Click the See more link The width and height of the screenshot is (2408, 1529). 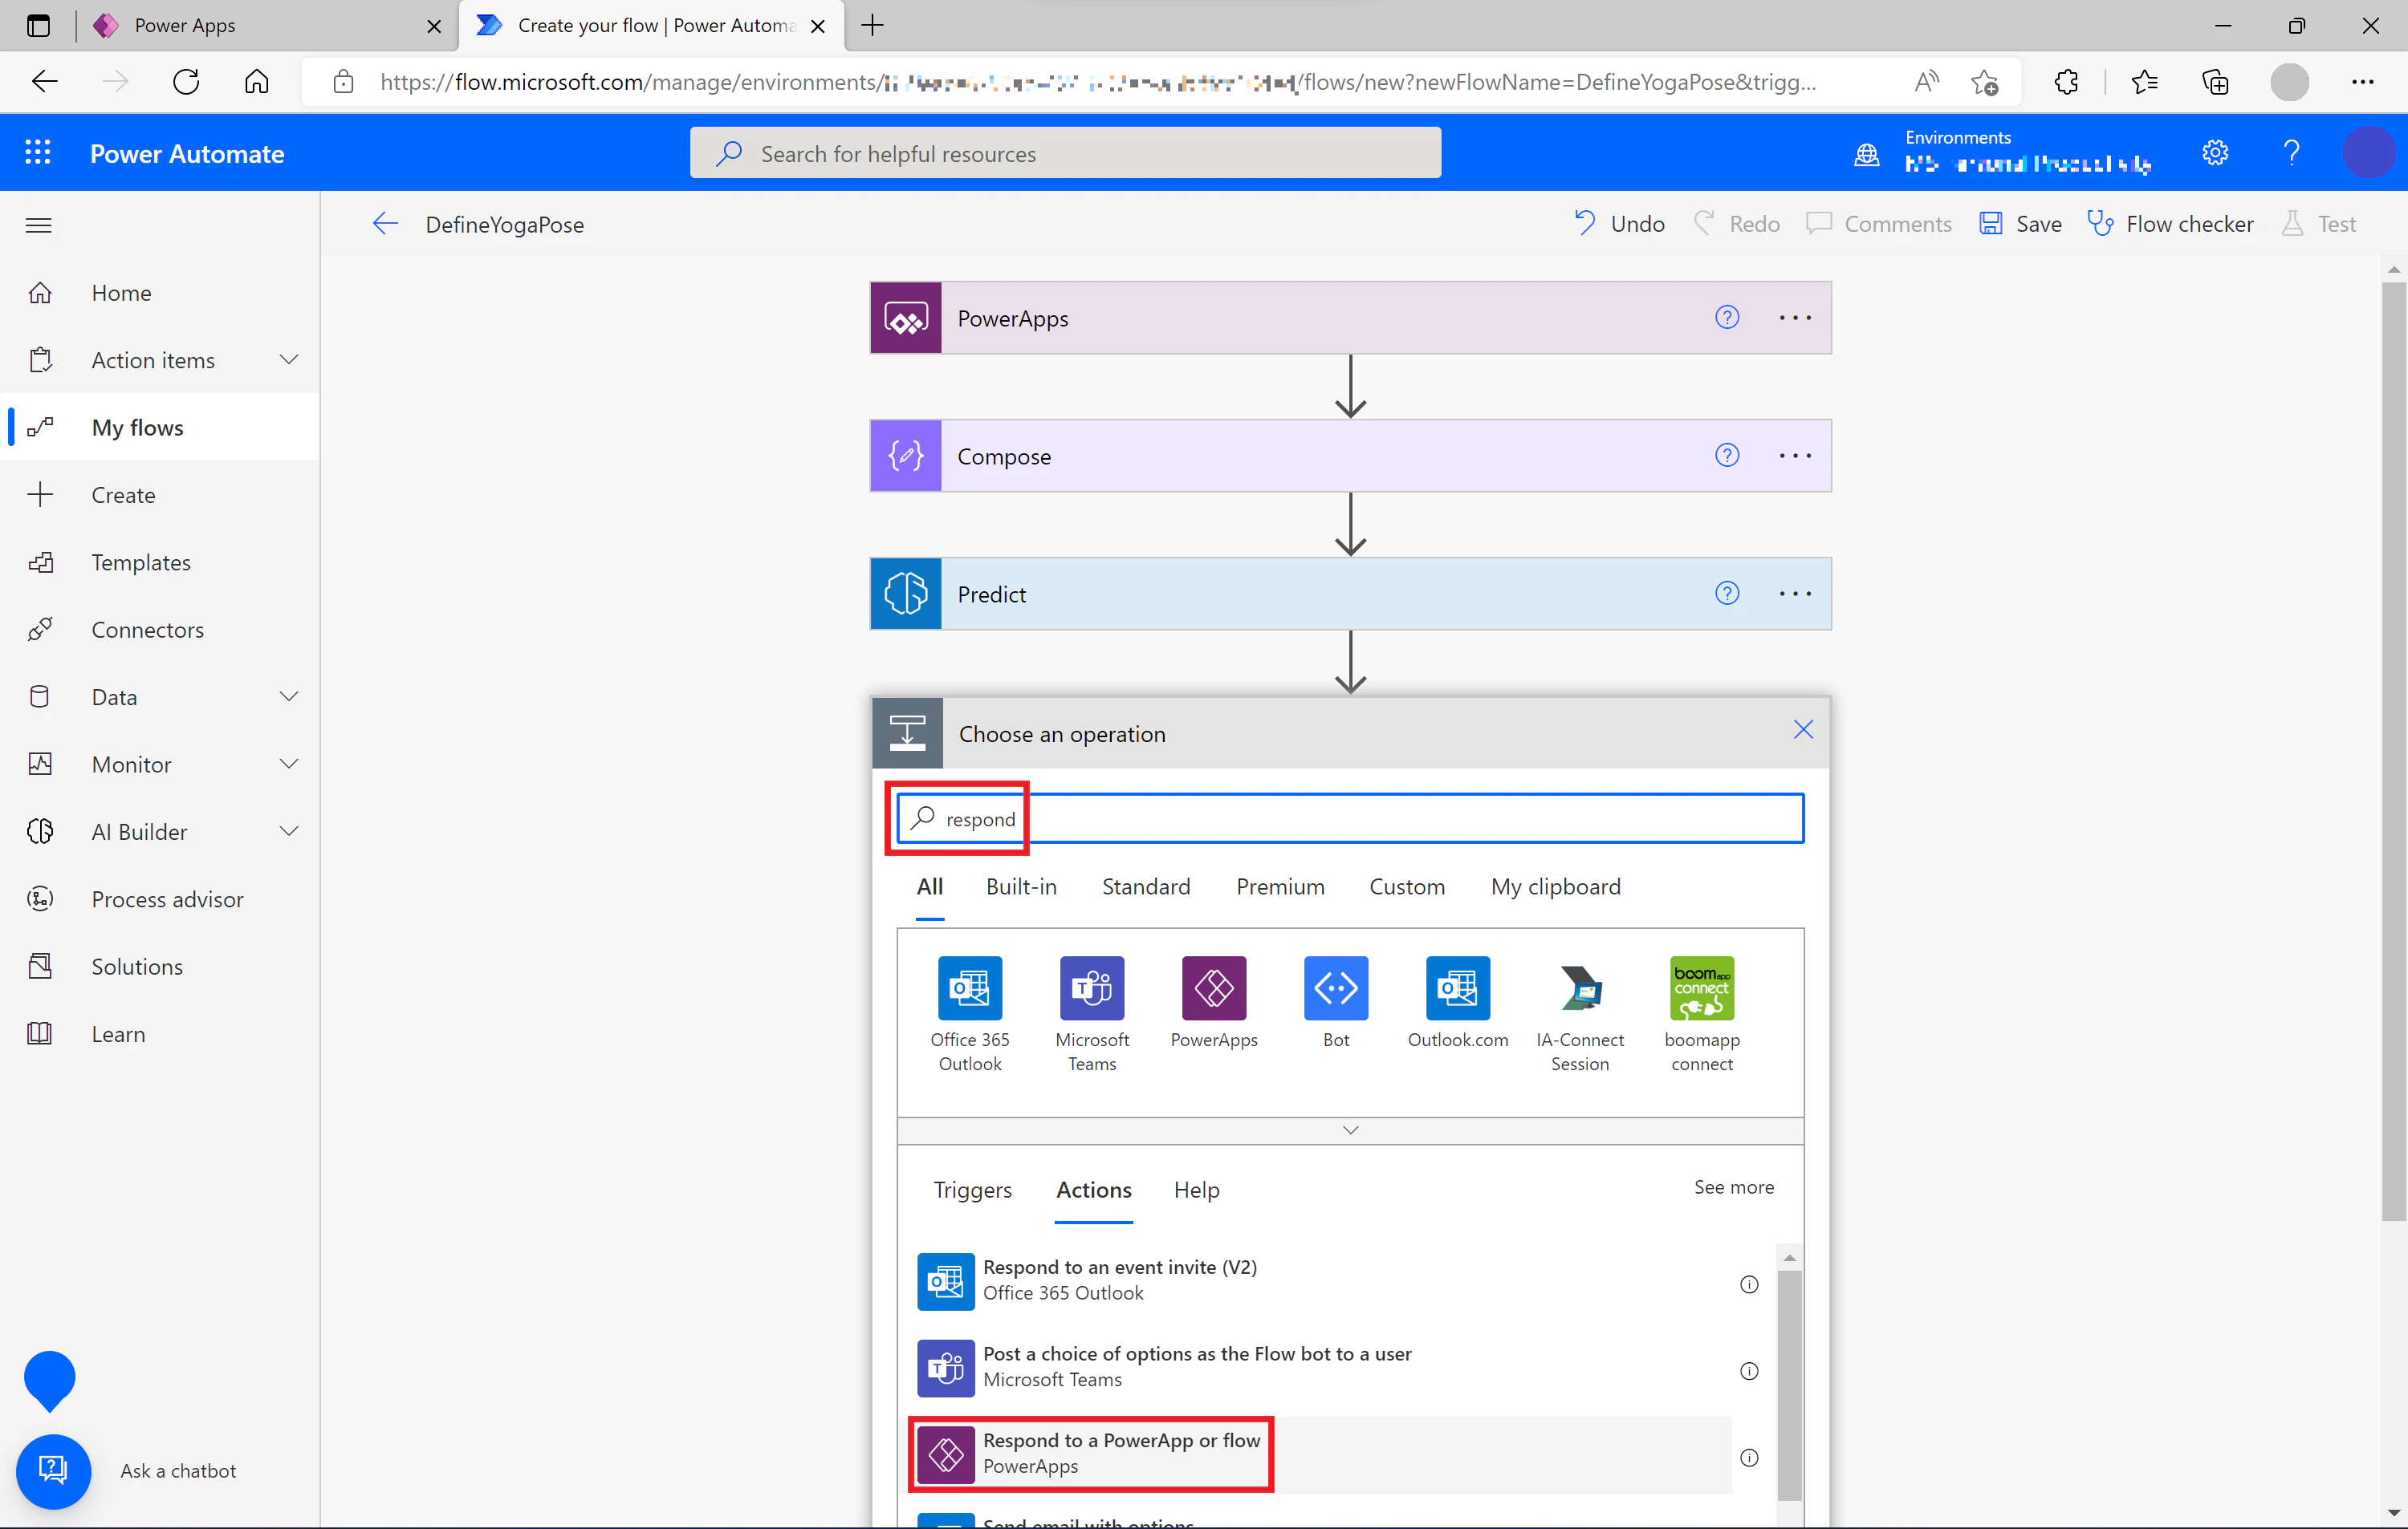click(1733, 1187)
